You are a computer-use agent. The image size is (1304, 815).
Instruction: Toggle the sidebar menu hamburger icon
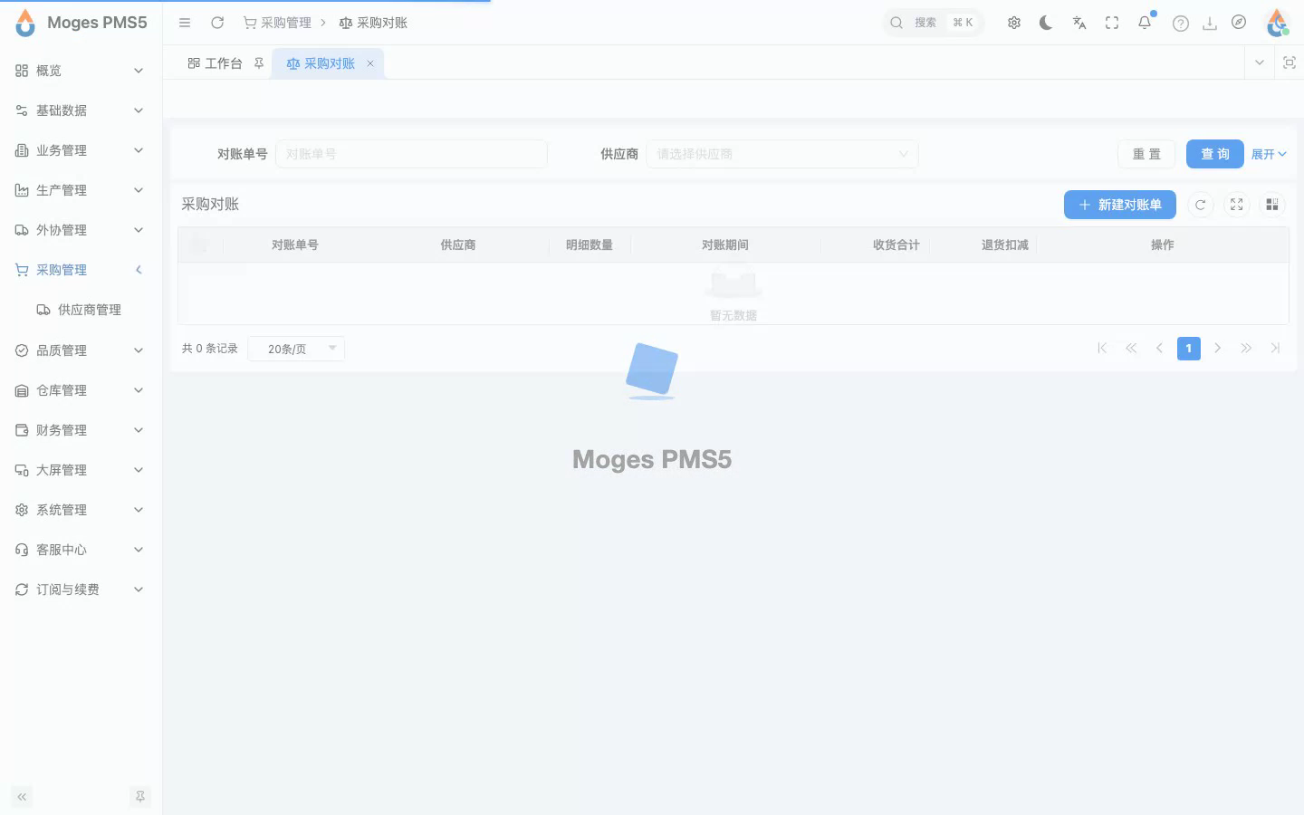185,23
